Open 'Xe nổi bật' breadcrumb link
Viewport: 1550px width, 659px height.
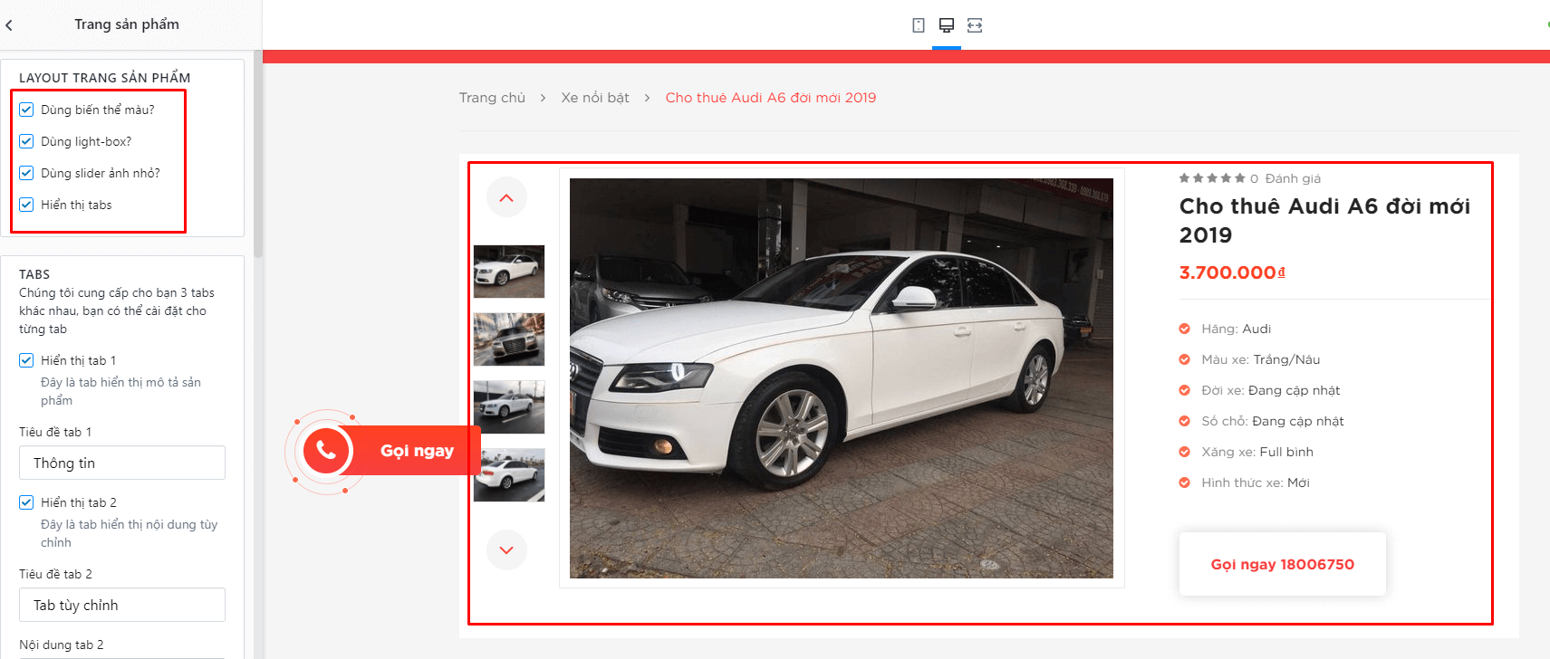[595, 98]
